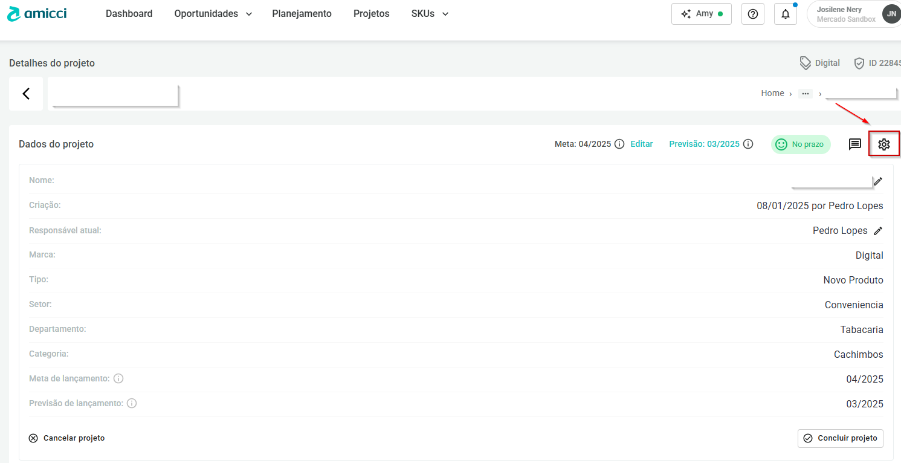Expand the Oportunidades dropdown menu

pos(213,13)
